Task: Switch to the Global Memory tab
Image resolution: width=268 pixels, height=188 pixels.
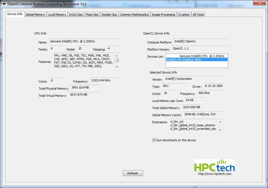Action: 35,14
